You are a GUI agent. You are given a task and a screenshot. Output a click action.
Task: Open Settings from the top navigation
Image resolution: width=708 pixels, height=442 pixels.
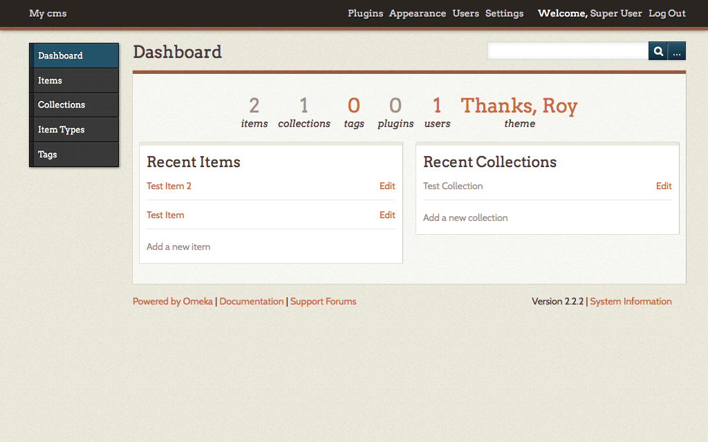click(x=504, y=13)
